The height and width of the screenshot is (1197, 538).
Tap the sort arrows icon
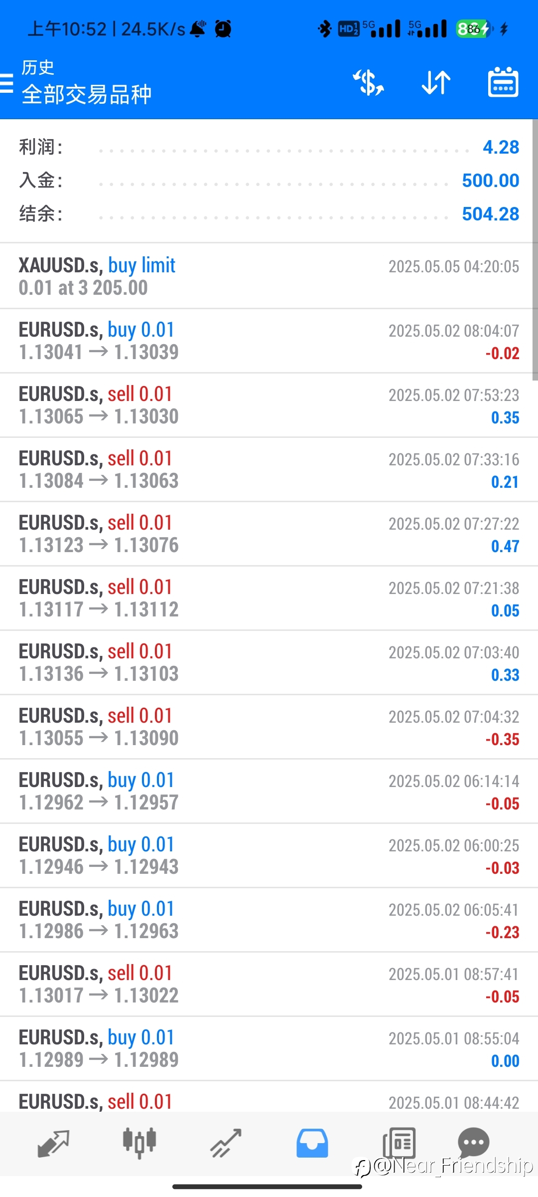(436, 82)
